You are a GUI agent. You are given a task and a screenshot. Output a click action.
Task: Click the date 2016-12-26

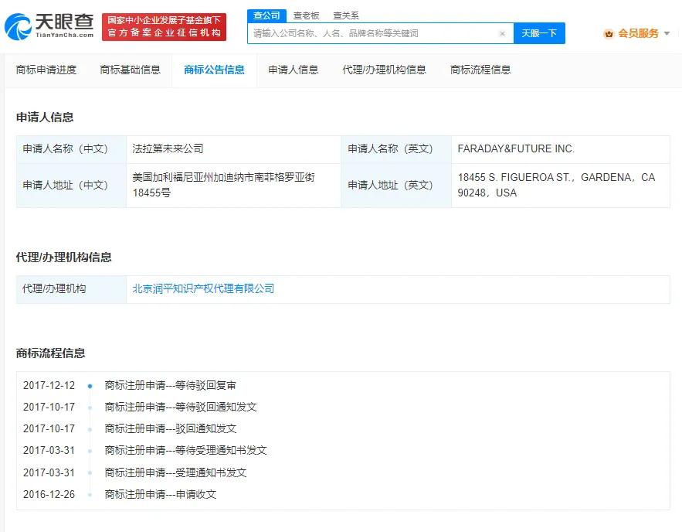49,495
